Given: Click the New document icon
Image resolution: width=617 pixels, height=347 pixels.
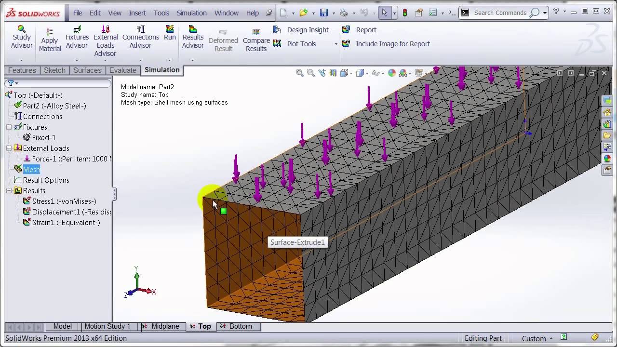Looking at the screenshot, I should pos(283,13).
